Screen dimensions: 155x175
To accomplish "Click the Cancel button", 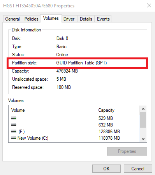I will (138, 168).
